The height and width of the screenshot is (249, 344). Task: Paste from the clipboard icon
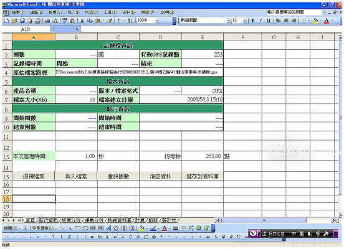click(x=98, y=21)
